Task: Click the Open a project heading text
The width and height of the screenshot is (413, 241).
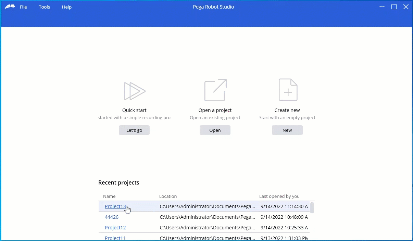Action: [215, 110]
